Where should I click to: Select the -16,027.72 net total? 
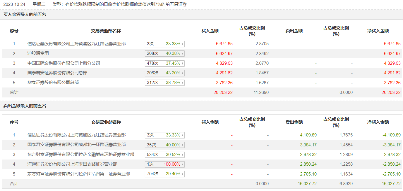390,184
